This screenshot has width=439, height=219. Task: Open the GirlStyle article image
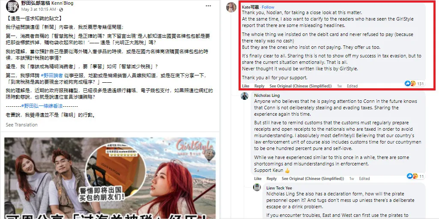110,178
